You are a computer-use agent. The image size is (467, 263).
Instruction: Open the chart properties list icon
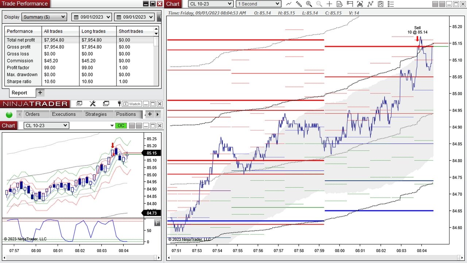[391, 4]
